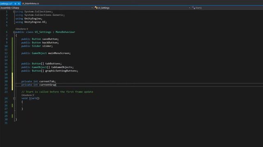263x147 pixels.
Task: Close the Settings.cs editor tab
Action: pos(19,4)
